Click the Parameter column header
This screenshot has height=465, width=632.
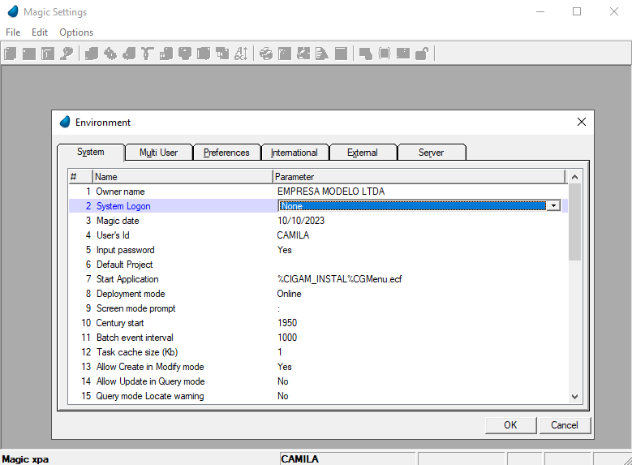[419, 177]
